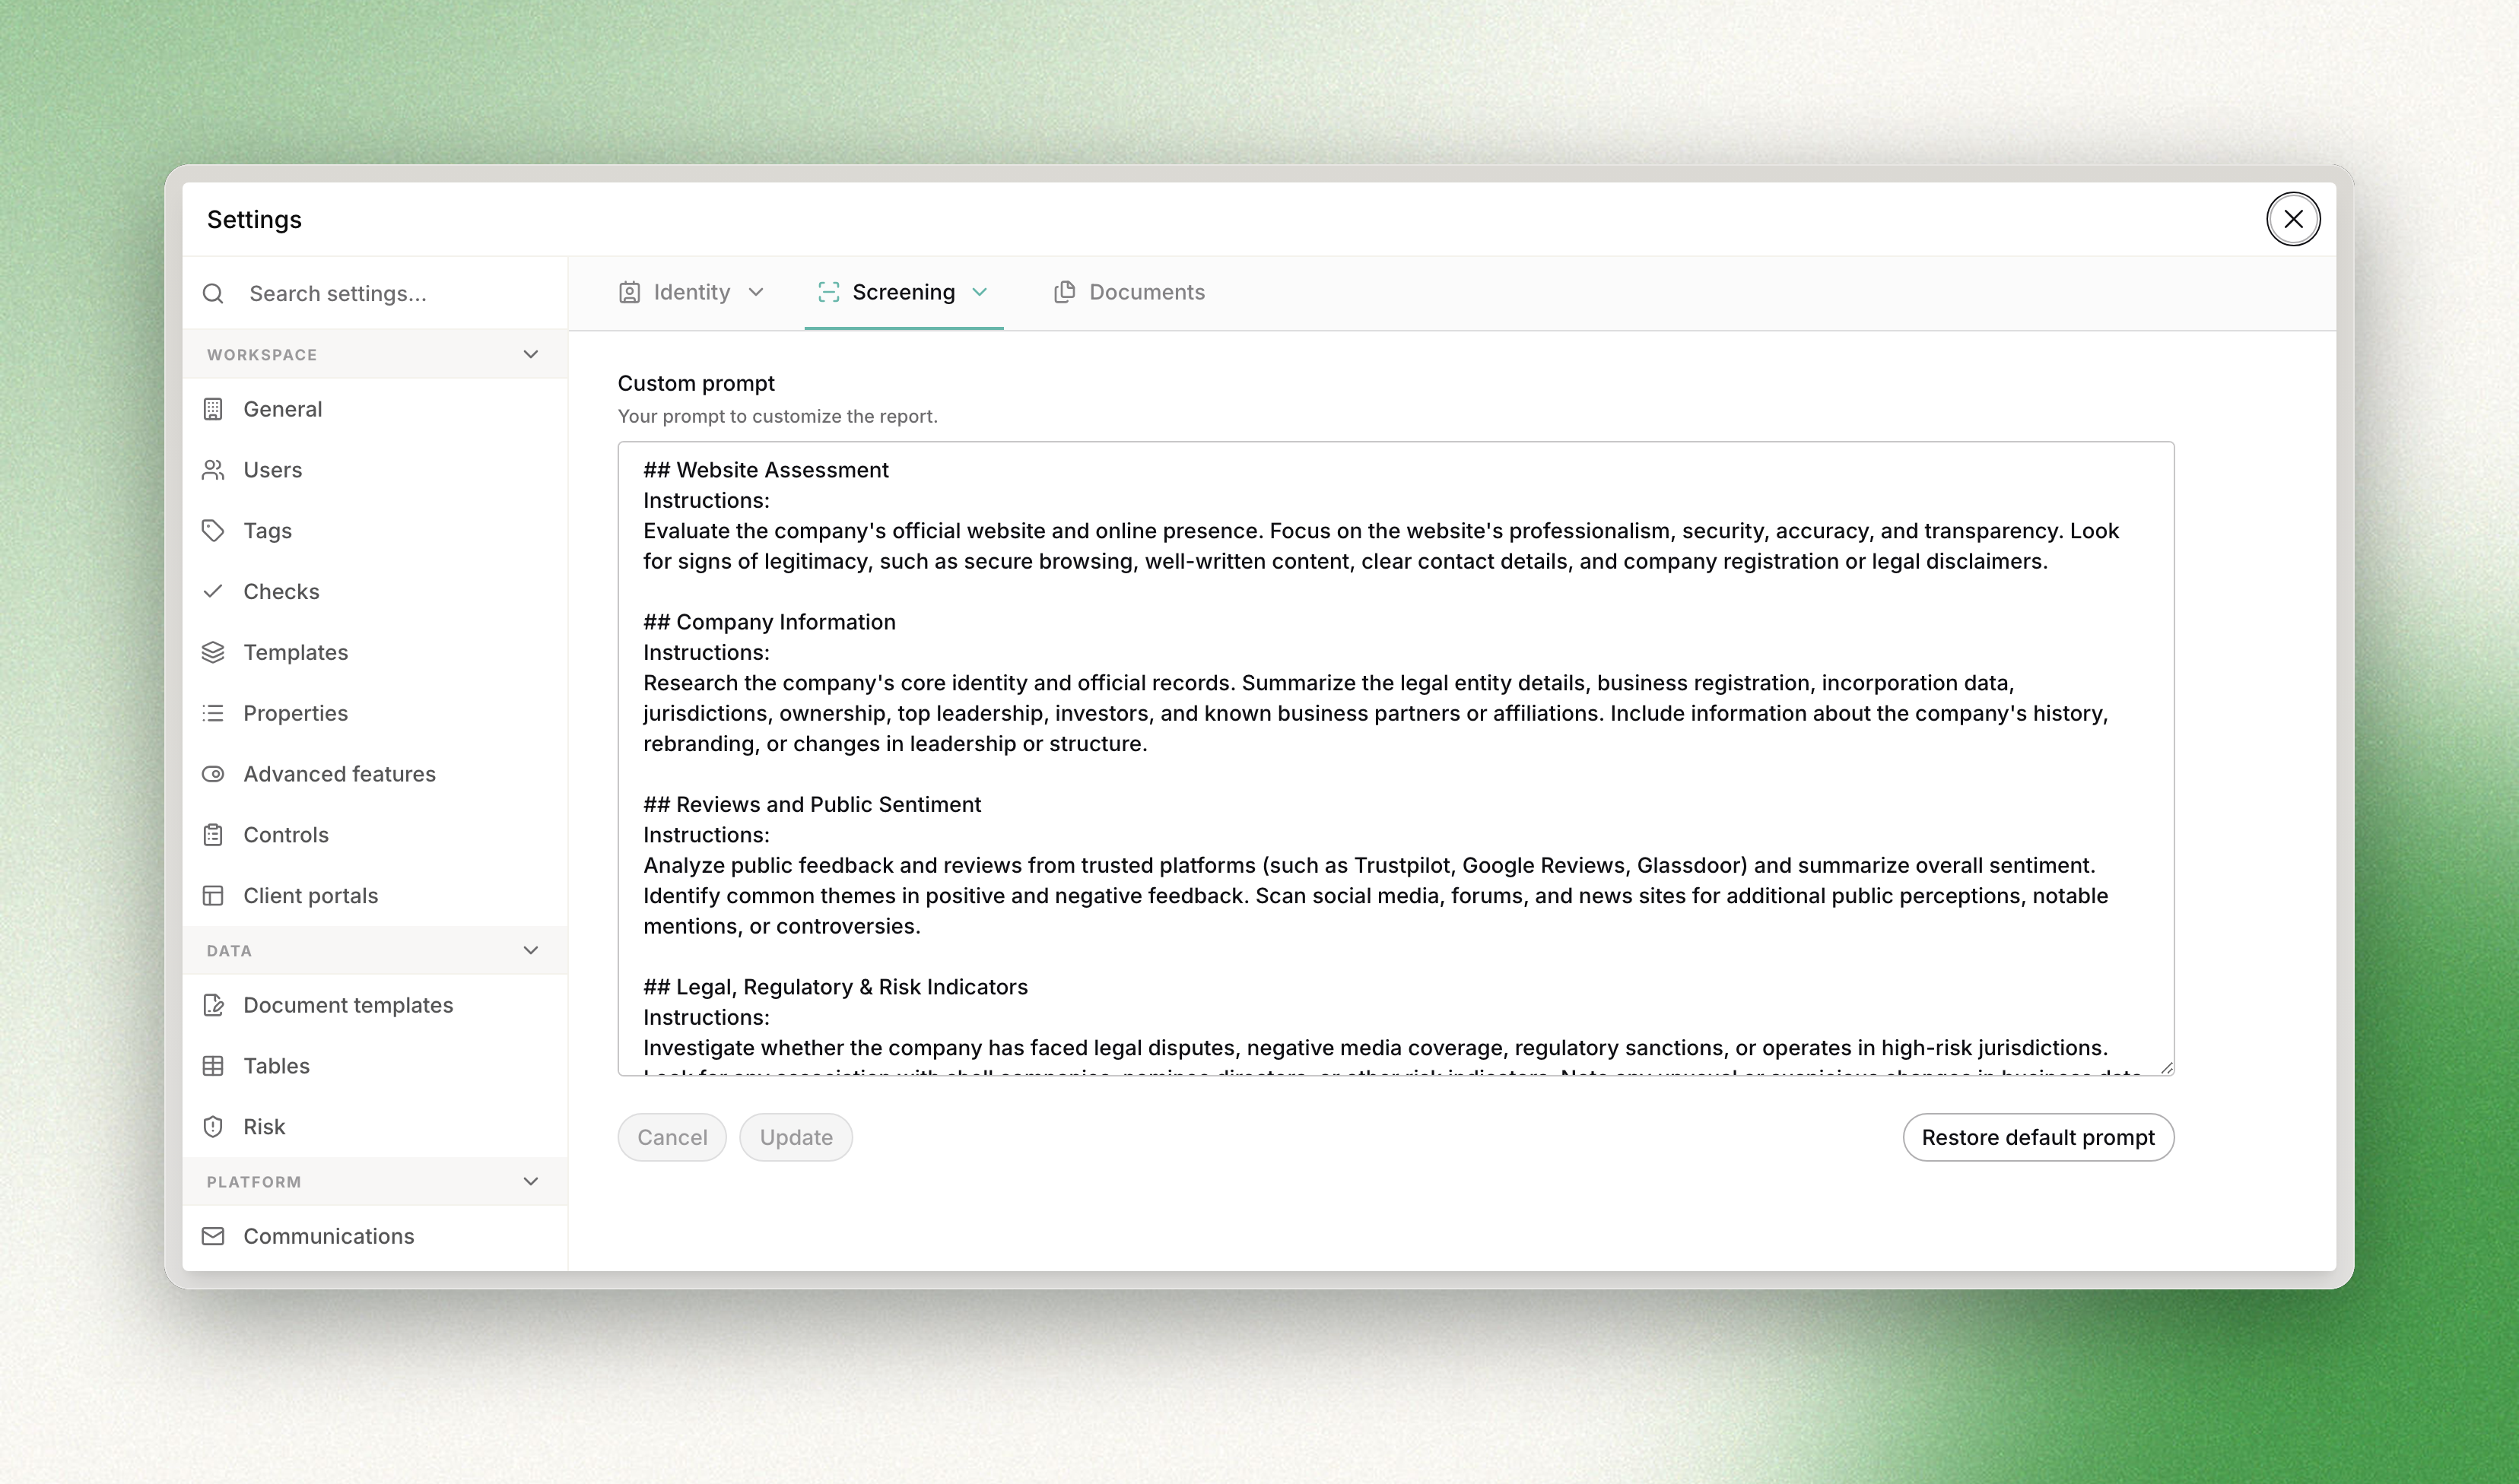Click the '## Website Assessment' heading line
The height and width of the screenshot is (1484, 2519).
(765, 470)
